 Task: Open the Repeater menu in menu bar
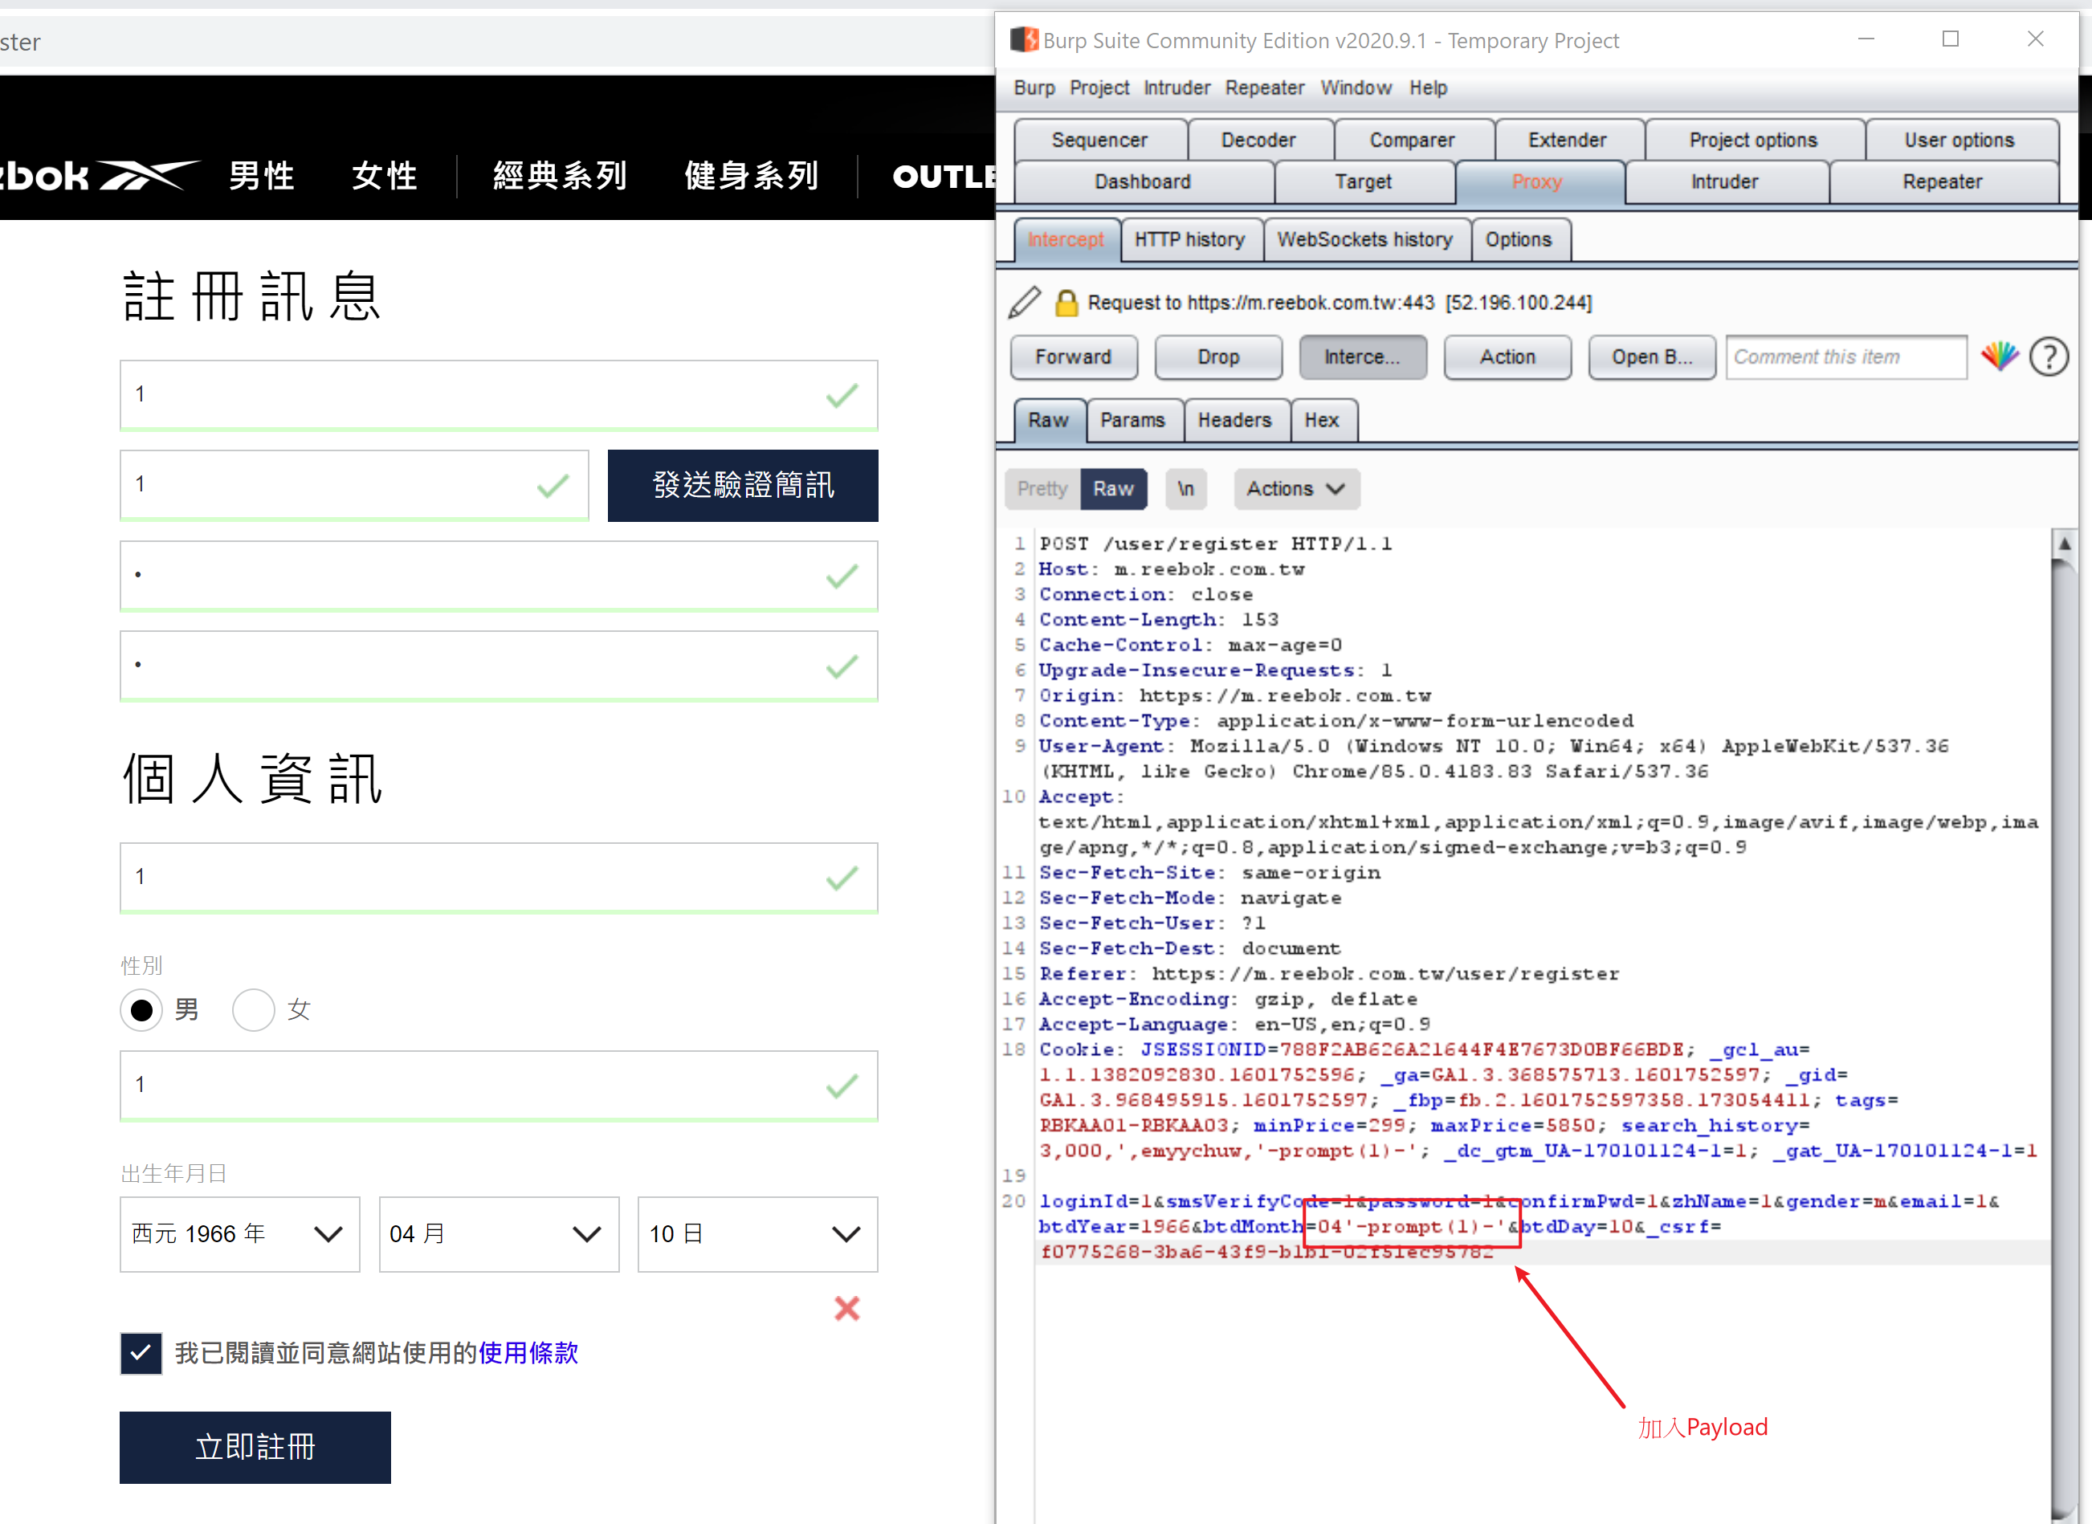coord(1265,88)
